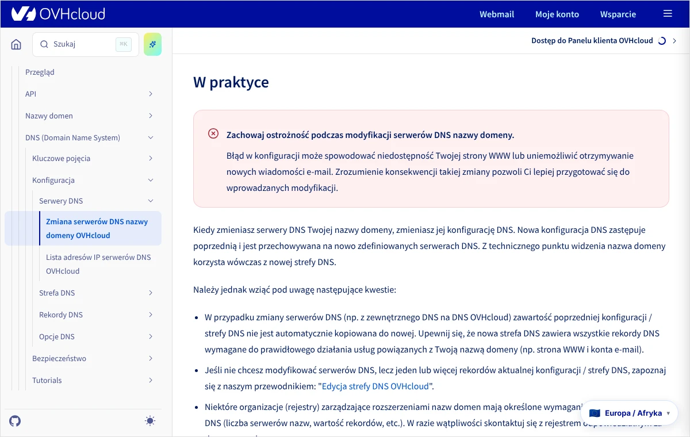Expand the Rekordy DNS chevron
The height and width of the screenshot is (437, 690).
(151, 315)
